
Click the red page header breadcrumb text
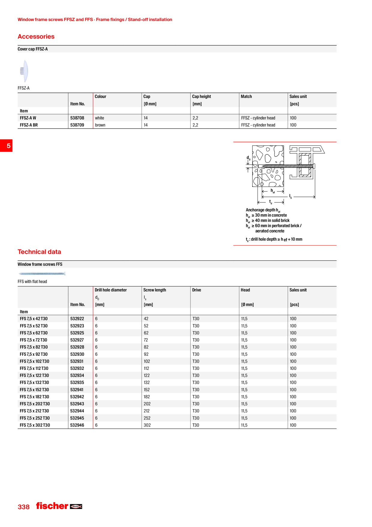[95, 20]
